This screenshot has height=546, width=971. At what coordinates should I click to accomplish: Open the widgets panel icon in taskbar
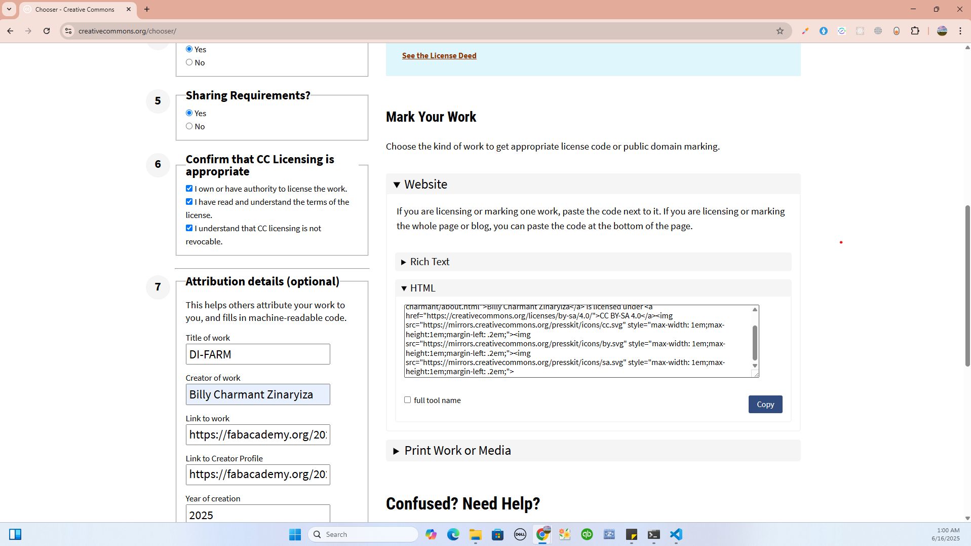coord(15,534)
